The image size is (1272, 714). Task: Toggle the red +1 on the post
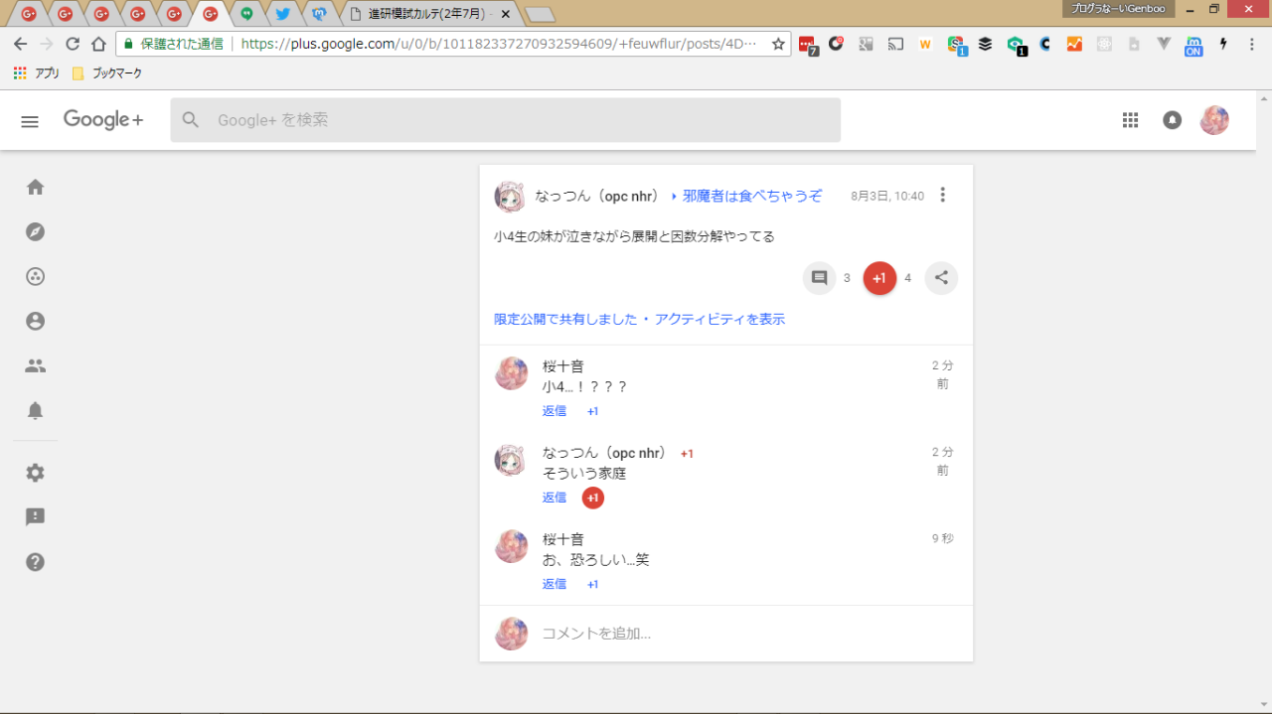(x=879, y=278)
